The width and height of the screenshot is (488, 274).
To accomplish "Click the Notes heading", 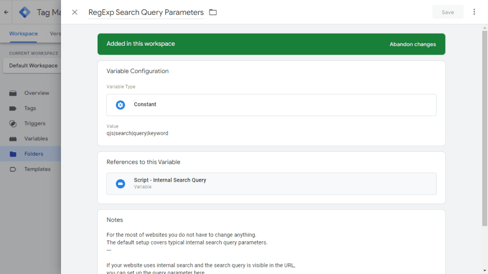I will pyautogui.click(x=114, y=220).
